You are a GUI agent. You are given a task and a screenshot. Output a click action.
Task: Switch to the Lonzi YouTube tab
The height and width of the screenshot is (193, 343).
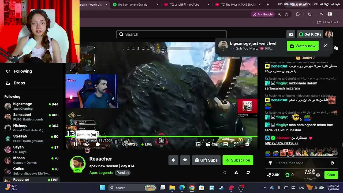coord(187,5)
